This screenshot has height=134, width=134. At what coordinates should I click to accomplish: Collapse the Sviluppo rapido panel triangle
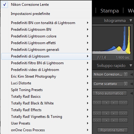click(x=131, y=65)
